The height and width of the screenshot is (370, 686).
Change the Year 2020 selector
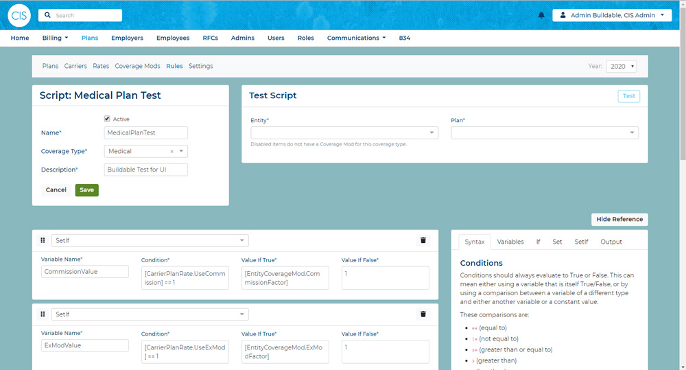622,67
